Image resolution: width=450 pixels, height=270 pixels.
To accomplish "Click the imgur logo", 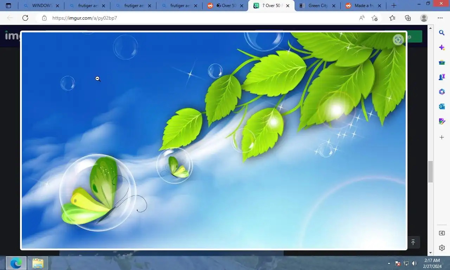I will (12, 36).
